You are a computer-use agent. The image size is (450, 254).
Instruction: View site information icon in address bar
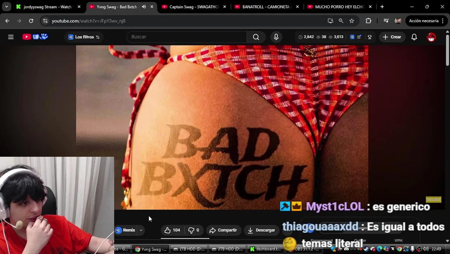pos(45,21)
